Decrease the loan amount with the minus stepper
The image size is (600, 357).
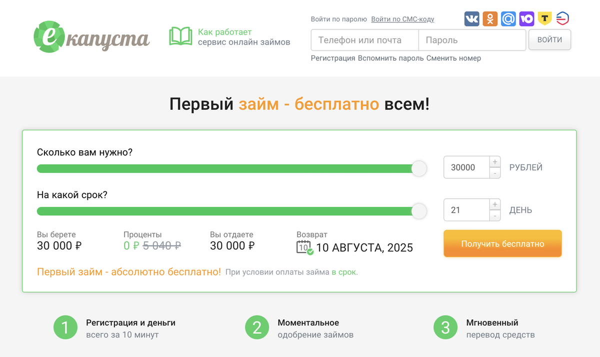tap(495, 173)
